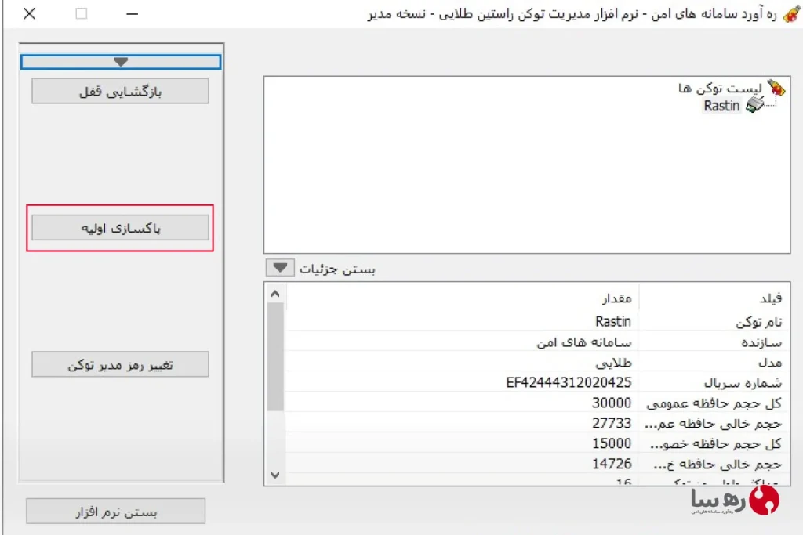The width and height of the screenshot is (803, 535).
Task: Select the 'کل حجم حافظه عمومی' field
Action: 714,403
